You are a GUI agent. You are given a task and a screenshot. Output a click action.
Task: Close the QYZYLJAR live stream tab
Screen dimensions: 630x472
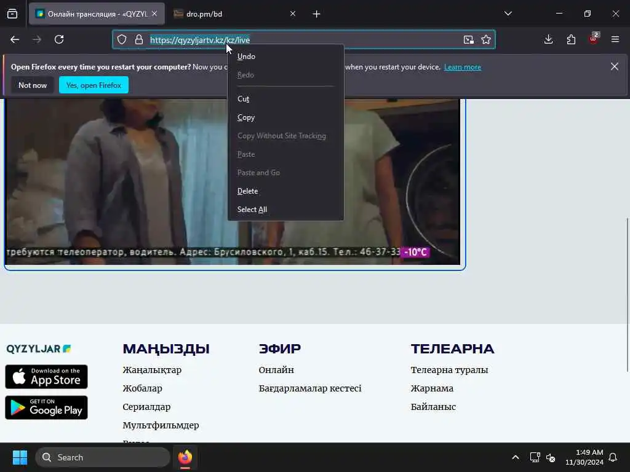coord(154,14)
